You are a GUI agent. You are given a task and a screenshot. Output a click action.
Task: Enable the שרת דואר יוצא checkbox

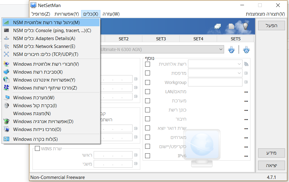[x=148, y=128]
